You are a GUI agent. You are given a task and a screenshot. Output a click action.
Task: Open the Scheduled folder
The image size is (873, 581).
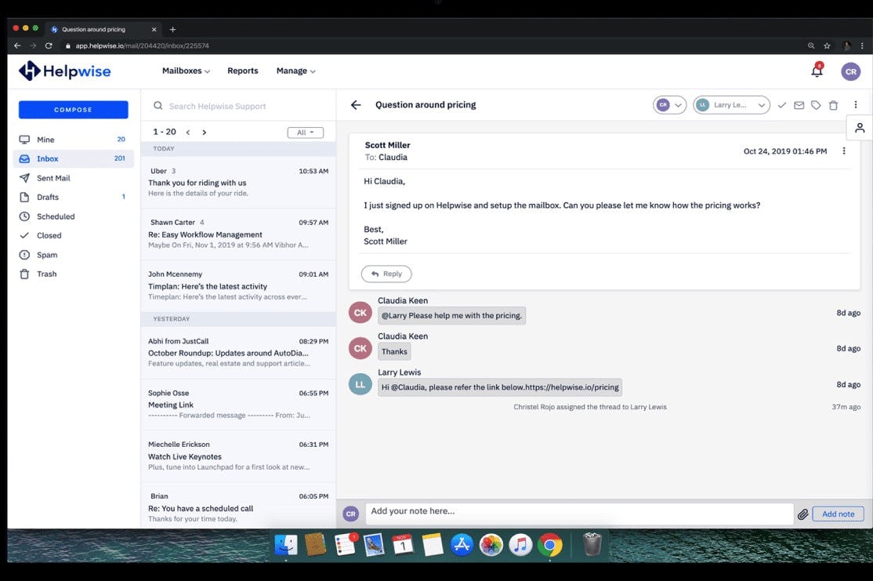tap(73, 216)
